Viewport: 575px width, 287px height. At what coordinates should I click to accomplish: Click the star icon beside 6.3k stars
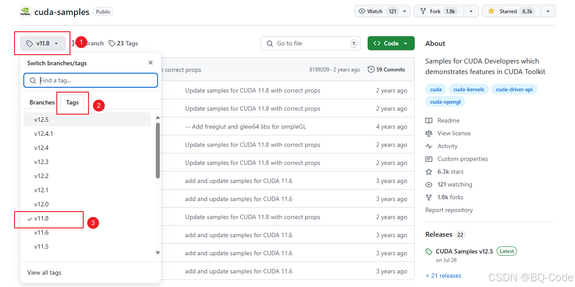(429, 171)
